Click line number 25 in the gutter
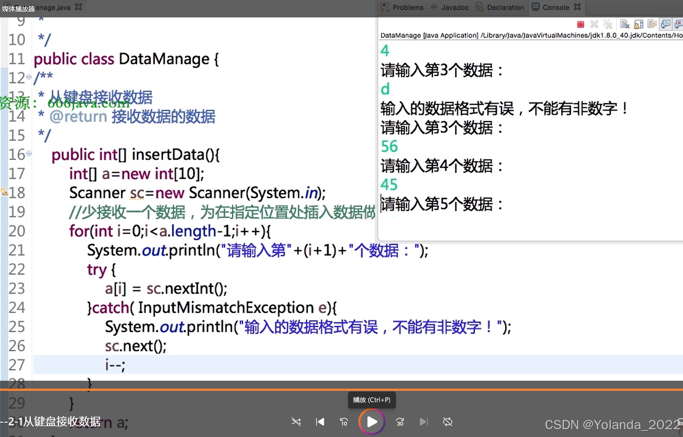683x437 pixels. 17,327
